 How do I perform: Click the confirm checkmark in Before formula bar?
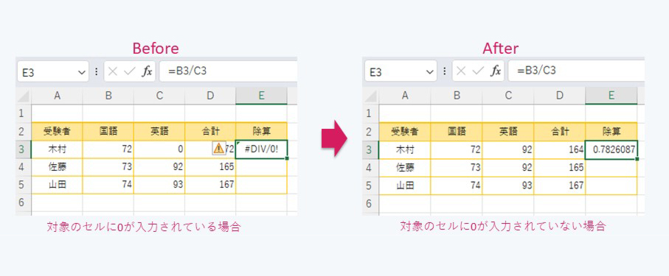pyautogui.click(x=129, y=71)
